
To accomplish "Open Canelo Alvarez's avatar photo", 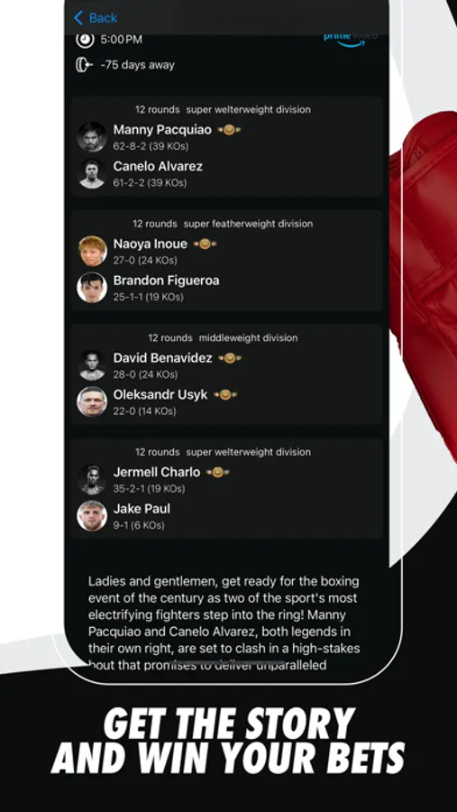I will coord(92,173).
